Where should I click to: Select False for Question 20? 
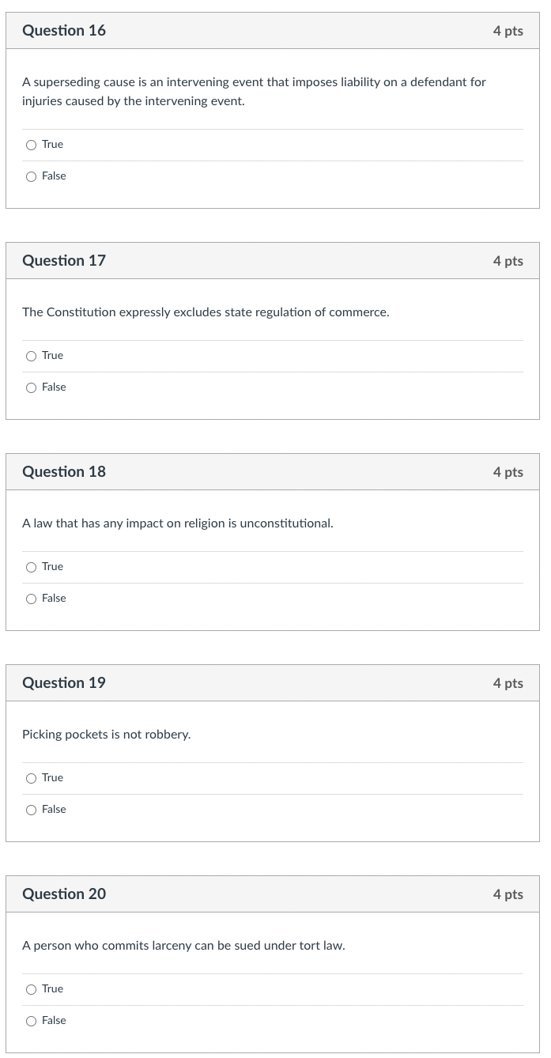31,1021
